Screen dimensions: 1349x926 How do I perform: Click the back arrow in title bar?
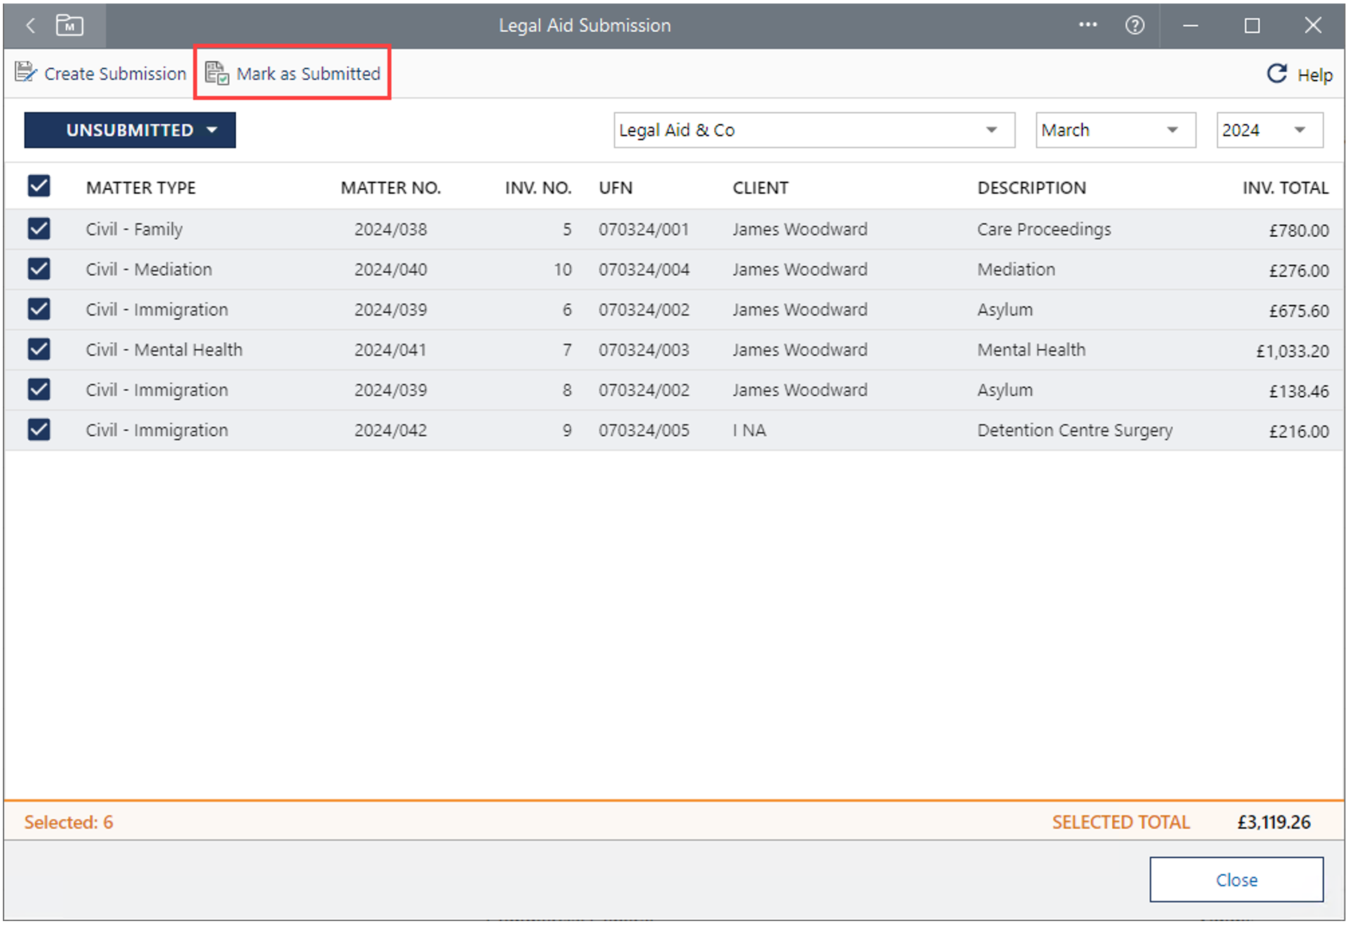coord(30,26)
